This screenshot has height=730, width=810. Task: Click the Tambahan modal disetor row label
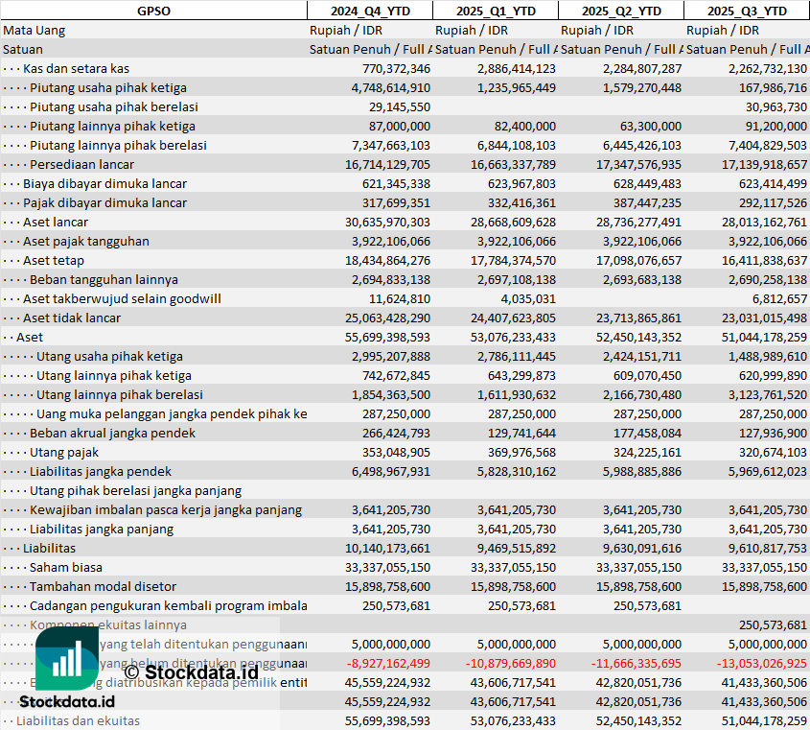click(103, 586)
